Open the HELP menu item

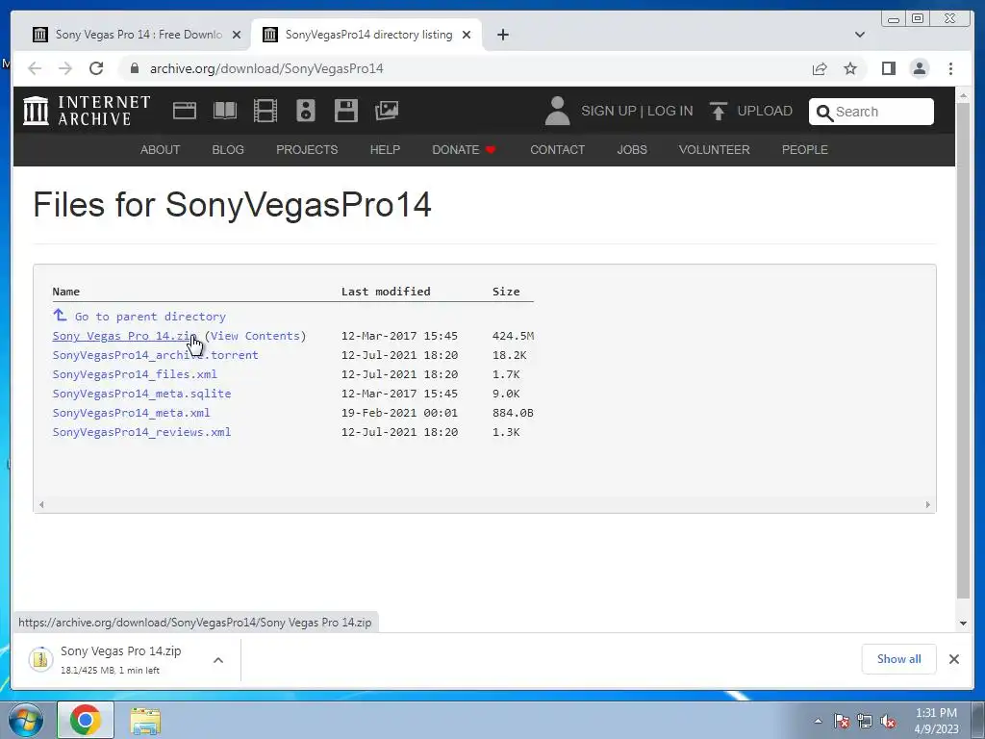(385, 149)
